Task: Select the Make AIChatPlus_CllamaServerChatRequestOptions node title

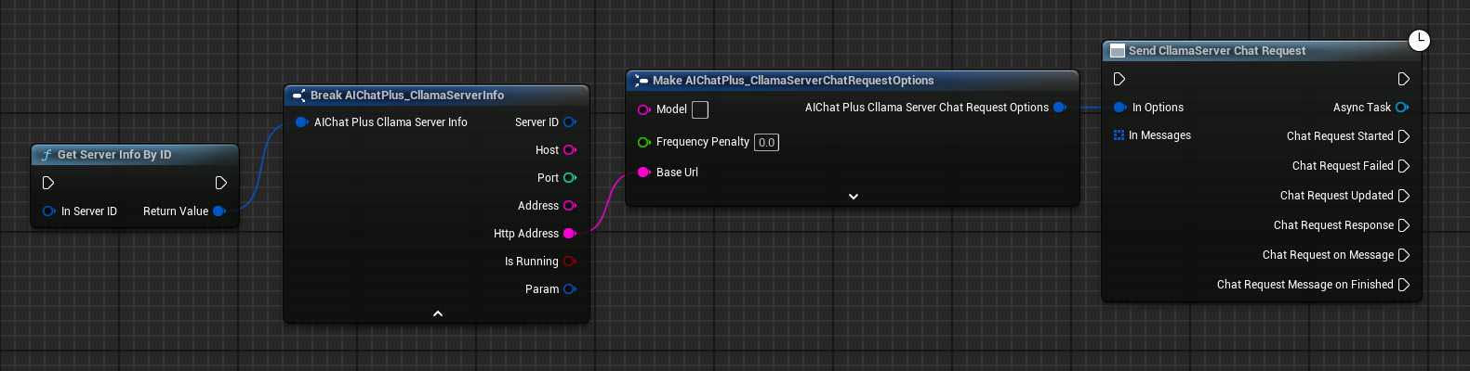Action: pos(793,81)
